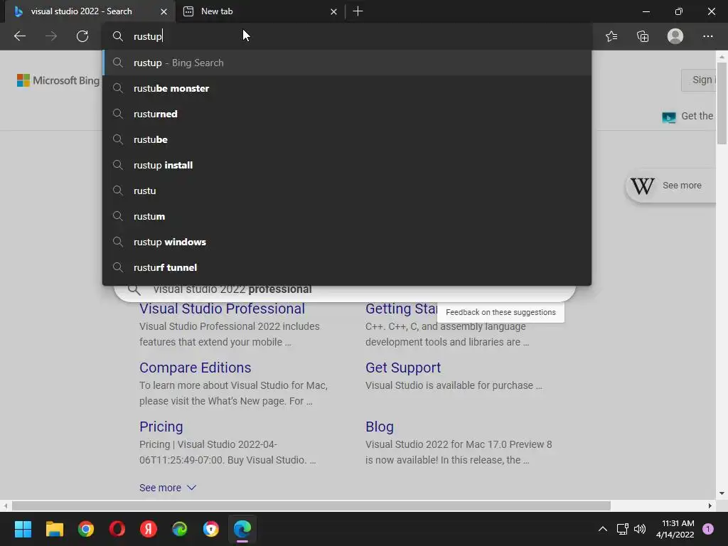Launch Yandex from the taskbar
The image size is (728, 546).
point(149,529)
